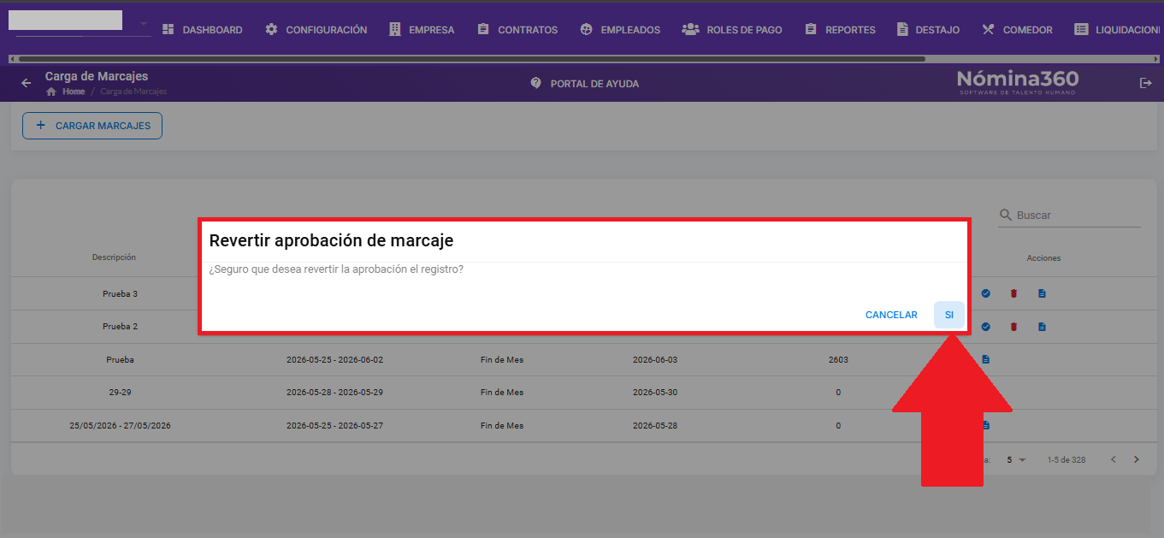Click the 'Revertir aprobación de marcaje' dialog title
The width and height of the screenshot is (1164, 538).
(331, 241)
